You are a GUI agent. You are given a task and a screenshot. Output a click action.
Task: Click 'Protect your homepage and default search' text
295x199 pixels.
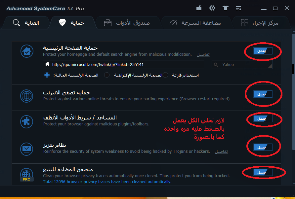click(x=117, y=54)
